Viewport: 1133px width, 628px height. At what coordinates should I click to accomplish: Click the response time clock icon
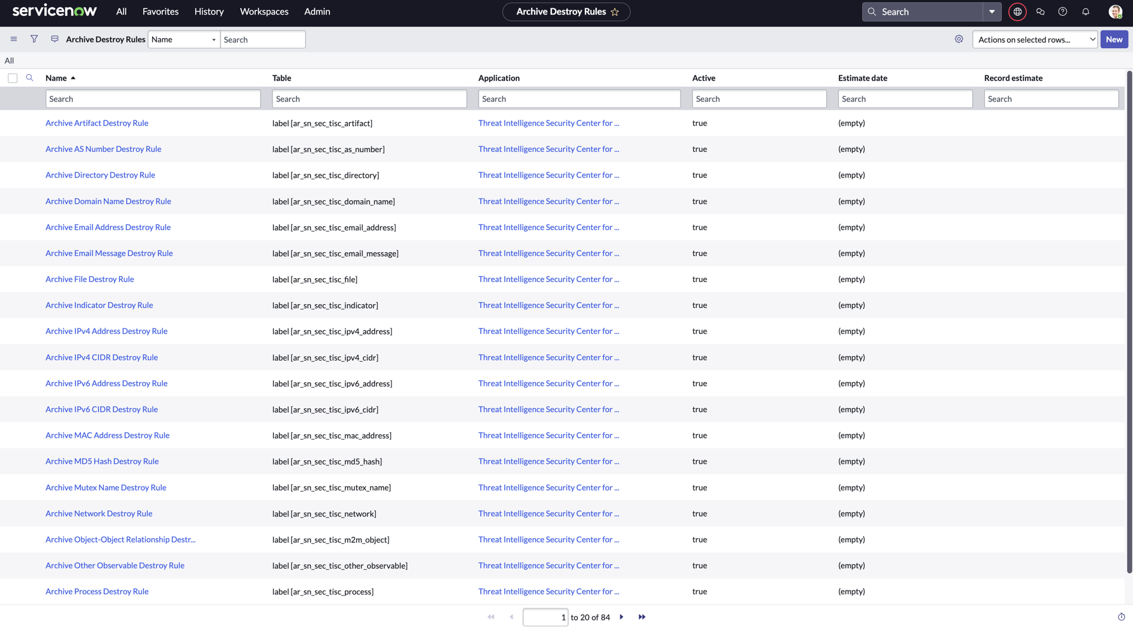pos(1121,617)
